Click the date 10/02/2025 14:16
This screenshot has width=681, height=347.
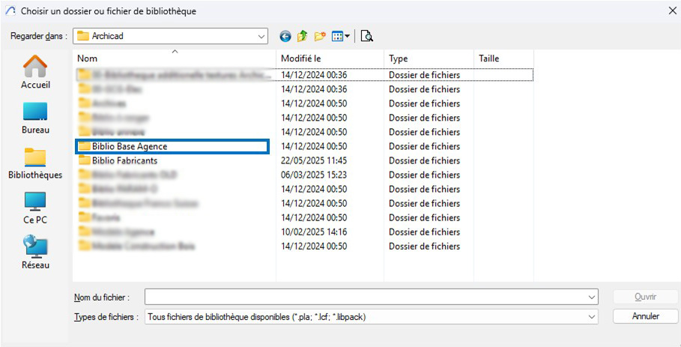pos(314,232)
